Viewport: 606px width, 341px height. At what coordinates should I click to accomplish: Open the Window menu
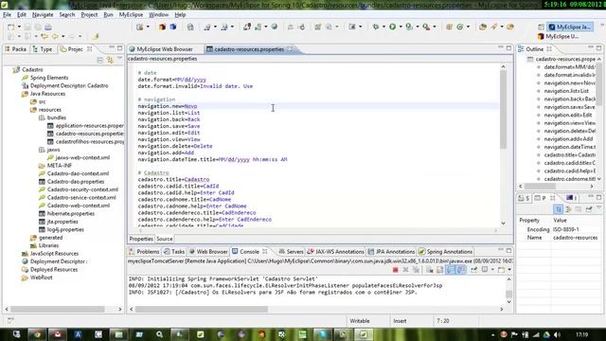click(158, 15)
